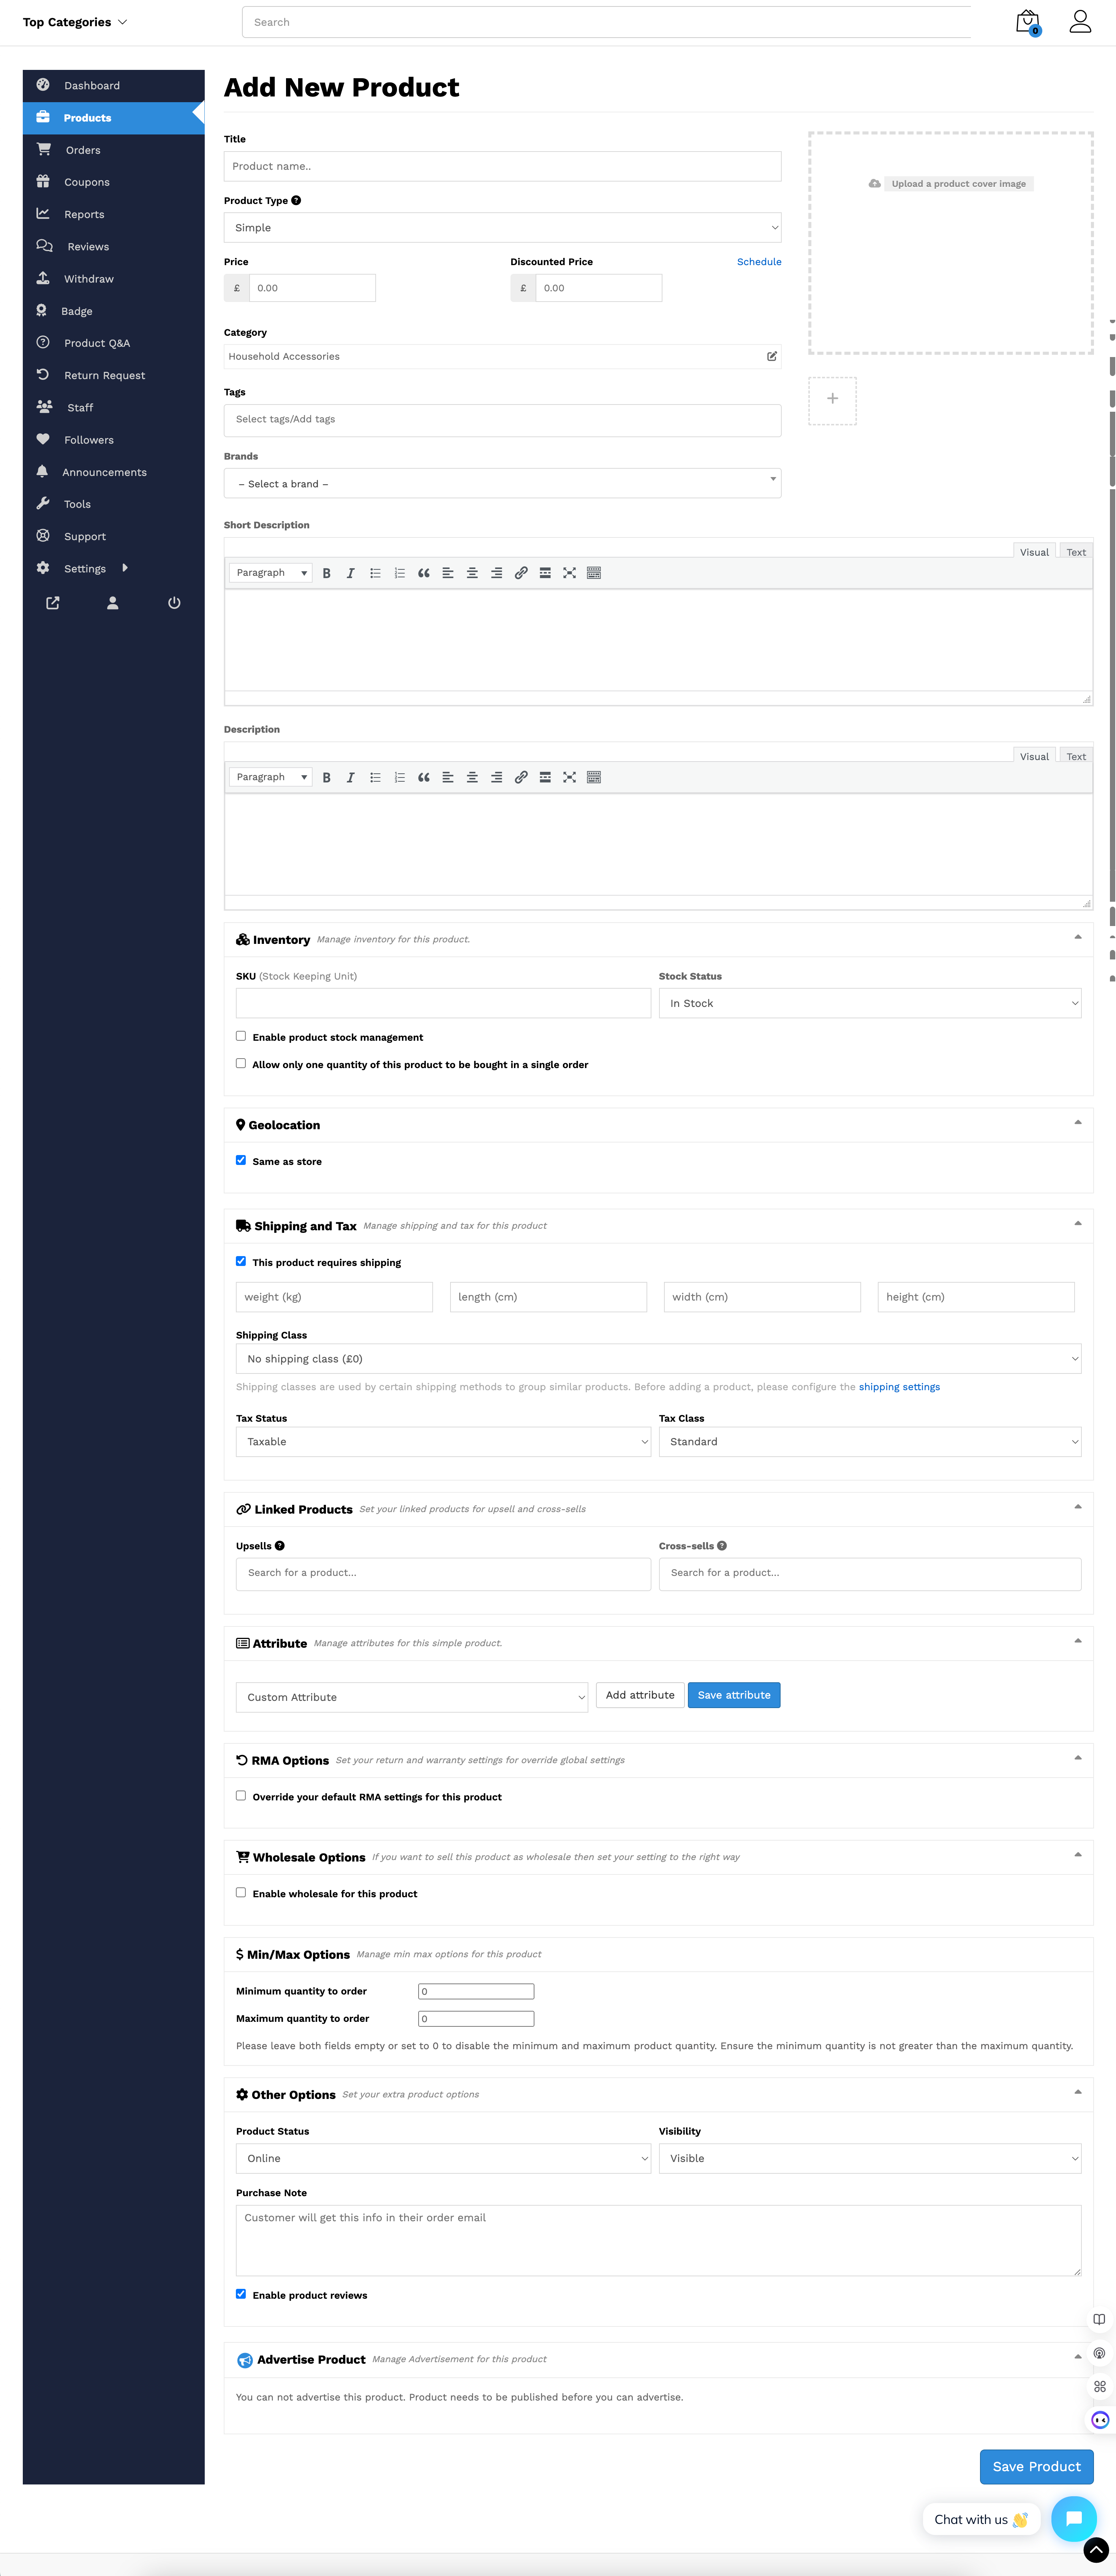Click the Product name title field
The width and height of the screenshot is (1116, 2576).
coord(502,166)
